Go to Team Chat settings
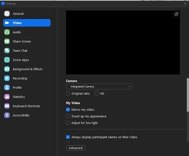This screenshot has width=189, height=156. [x=27, y=51]
